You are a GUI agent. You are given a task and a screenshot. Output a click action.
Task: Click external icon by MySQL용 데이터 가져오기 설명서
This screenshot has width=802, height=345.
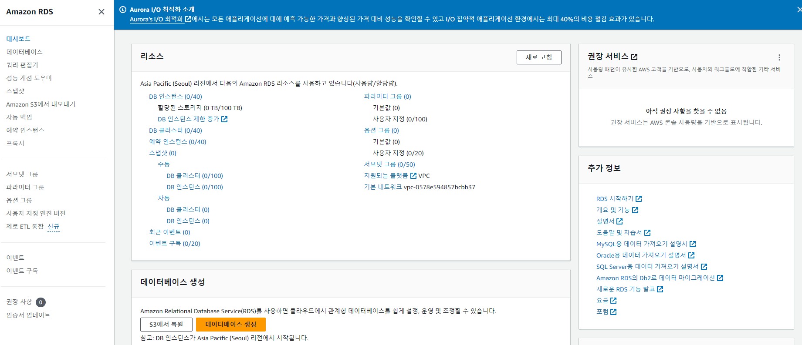(693, 244)
